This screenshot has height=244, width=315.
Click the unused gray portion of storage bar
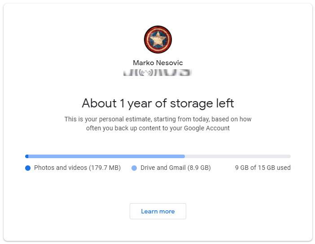(x=238, y=156)
